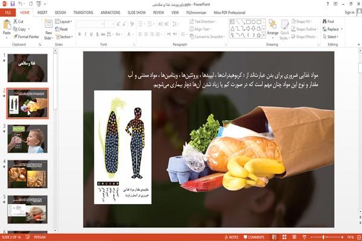The height and width of the screenshot is (241, 362).
Task: Cut the selection with the scissors icon
Action: click(x=15, y=22)
